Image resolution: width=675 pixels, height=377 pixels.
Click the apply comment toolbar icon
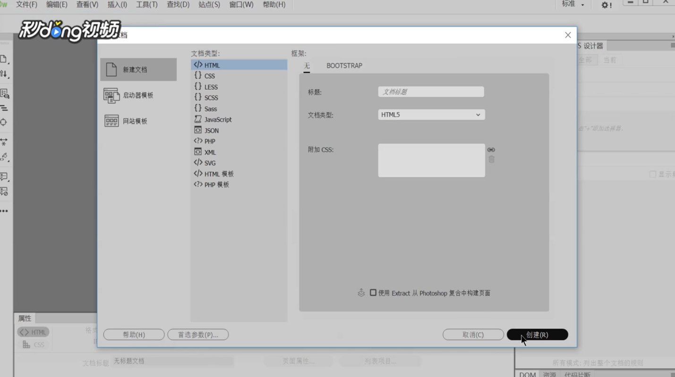click(4, 176)
